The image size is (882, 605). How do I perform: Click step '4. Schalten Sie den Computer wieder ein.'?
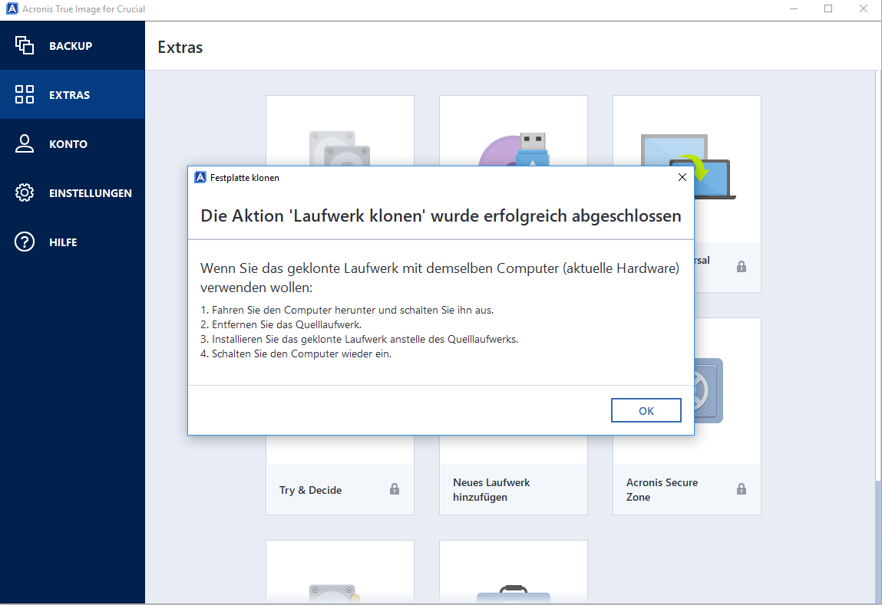(296, 354)
